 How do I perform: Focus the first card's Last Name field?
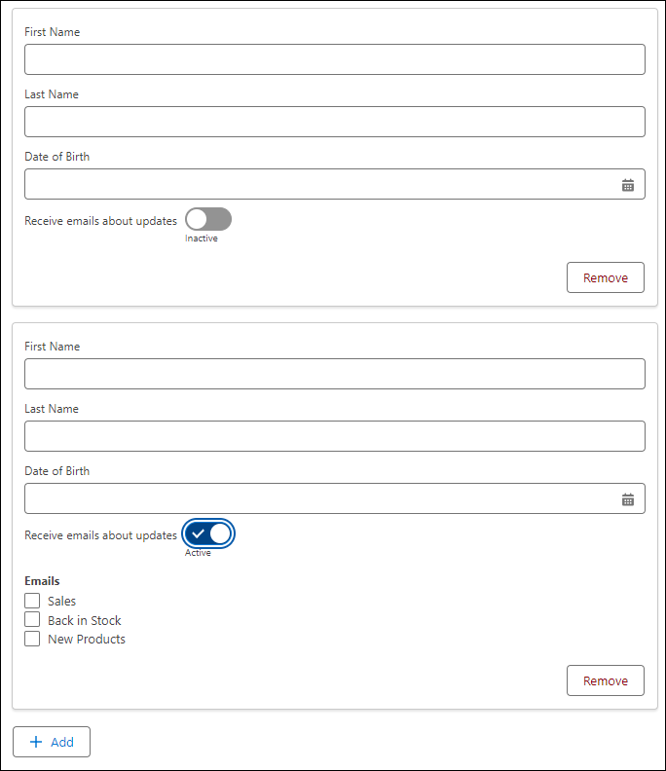coord(334,122)
